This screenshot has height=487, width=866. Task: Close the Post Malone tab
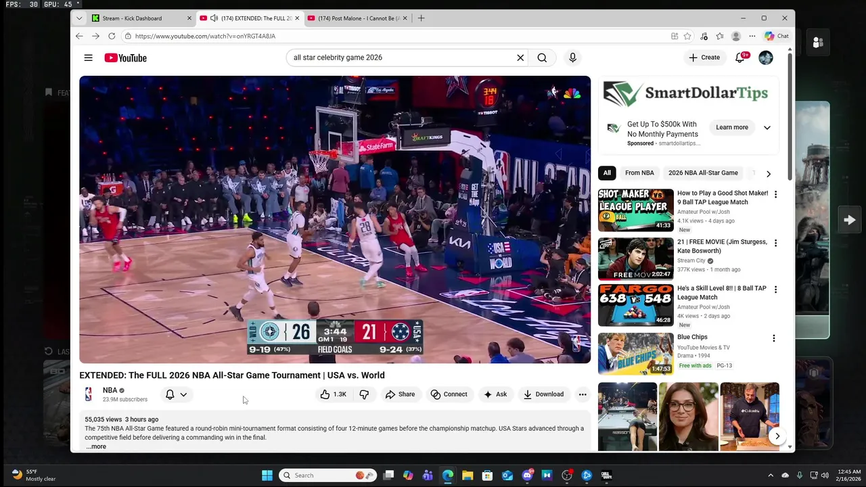[405, 18]
